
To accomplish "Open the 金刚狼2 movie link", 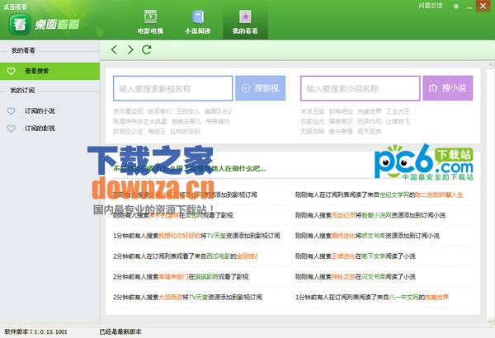I will [247, 256].
